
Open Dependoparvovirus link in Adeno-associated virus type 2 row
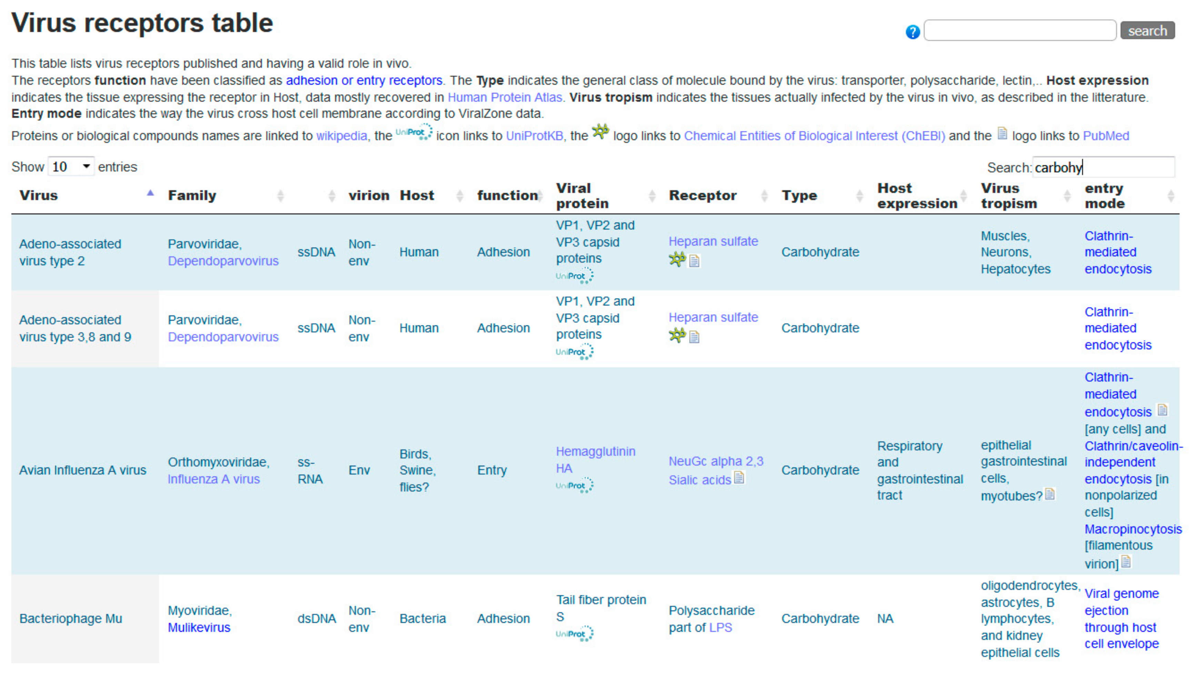click(x=223, y=261)
